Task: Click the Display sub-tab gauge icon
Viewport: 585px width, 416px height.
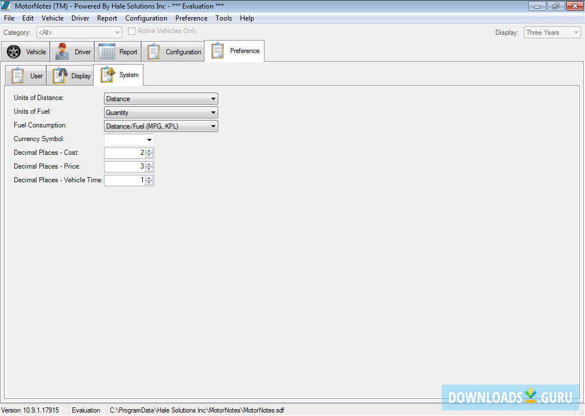Action: pyautogui.click(x=59, y=75)
